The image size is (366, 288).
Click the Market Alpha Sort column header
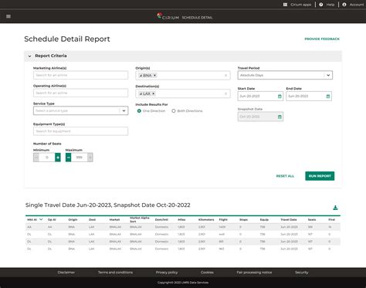[x=140, y=219]
